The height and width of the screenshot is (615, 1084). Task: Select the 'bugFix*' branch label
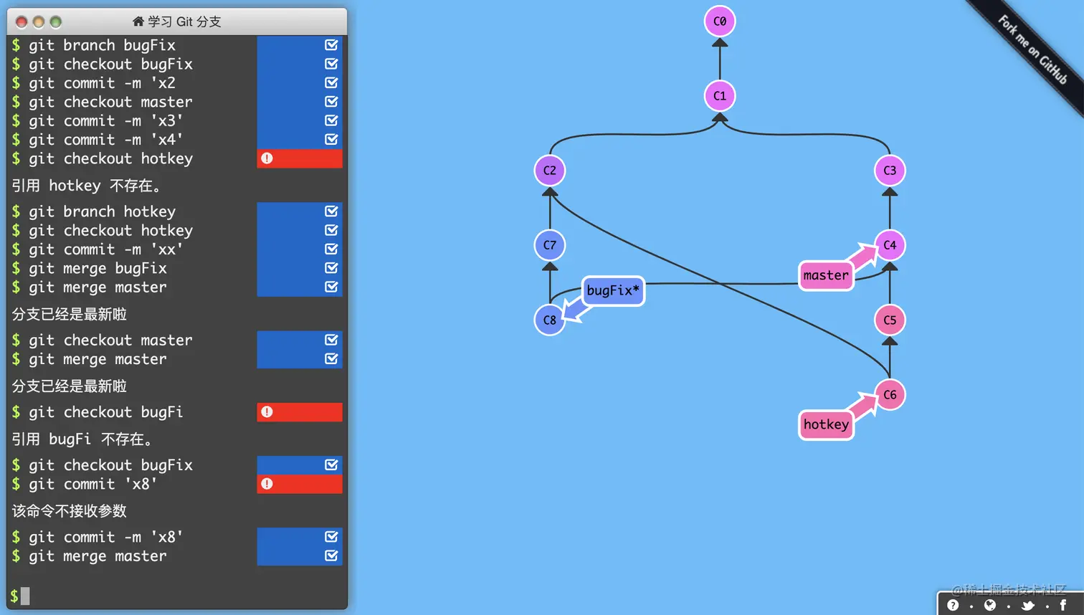click(x=612, y=291)
